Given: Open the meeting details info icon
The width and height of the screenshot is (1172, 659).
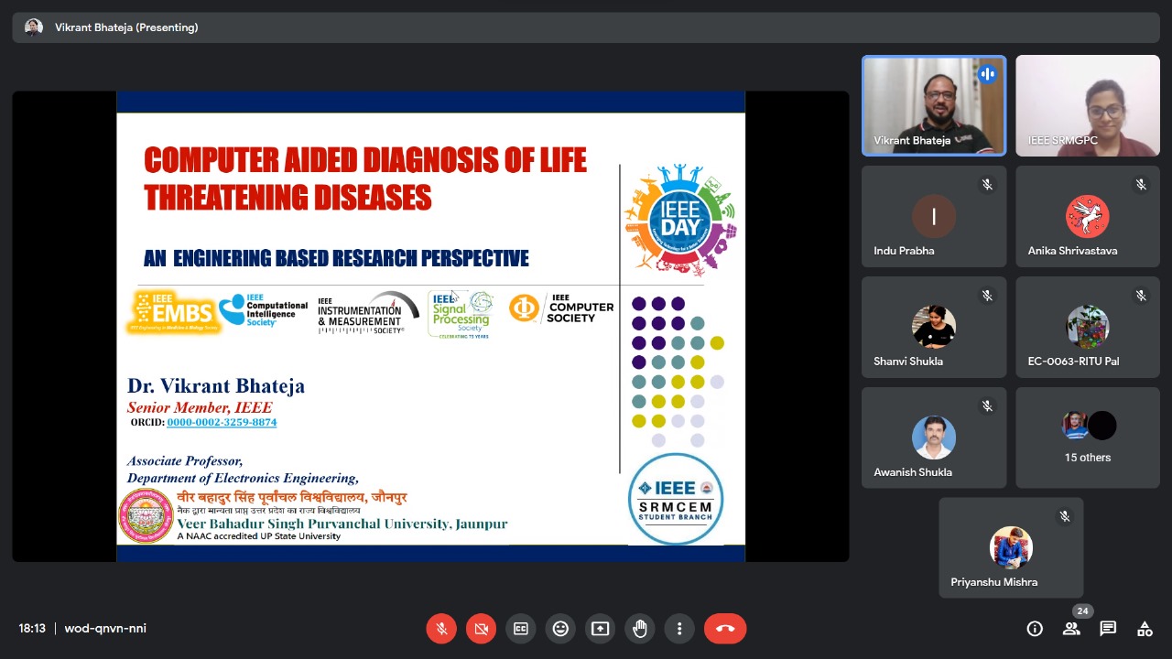Looking at the screenshot, I should click(x=1035, y=629).
